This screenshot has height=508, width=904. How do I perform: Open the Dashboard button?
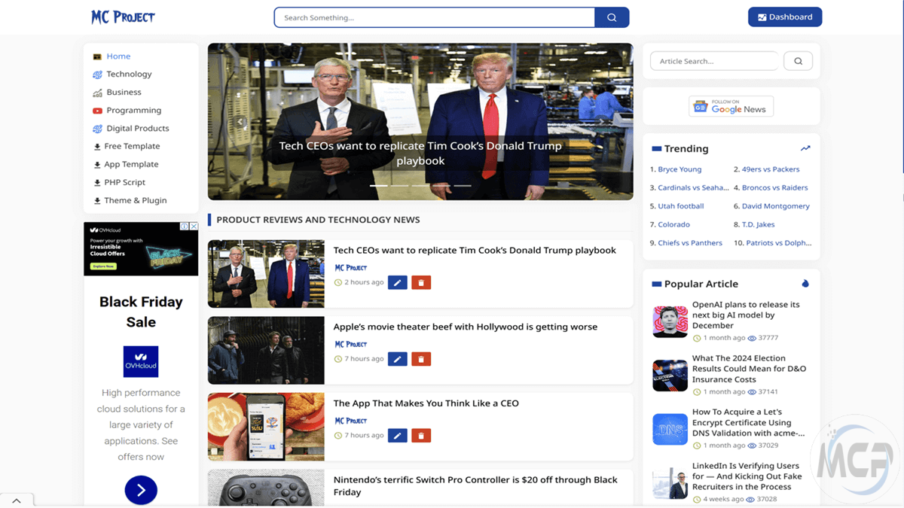[784, 17]
